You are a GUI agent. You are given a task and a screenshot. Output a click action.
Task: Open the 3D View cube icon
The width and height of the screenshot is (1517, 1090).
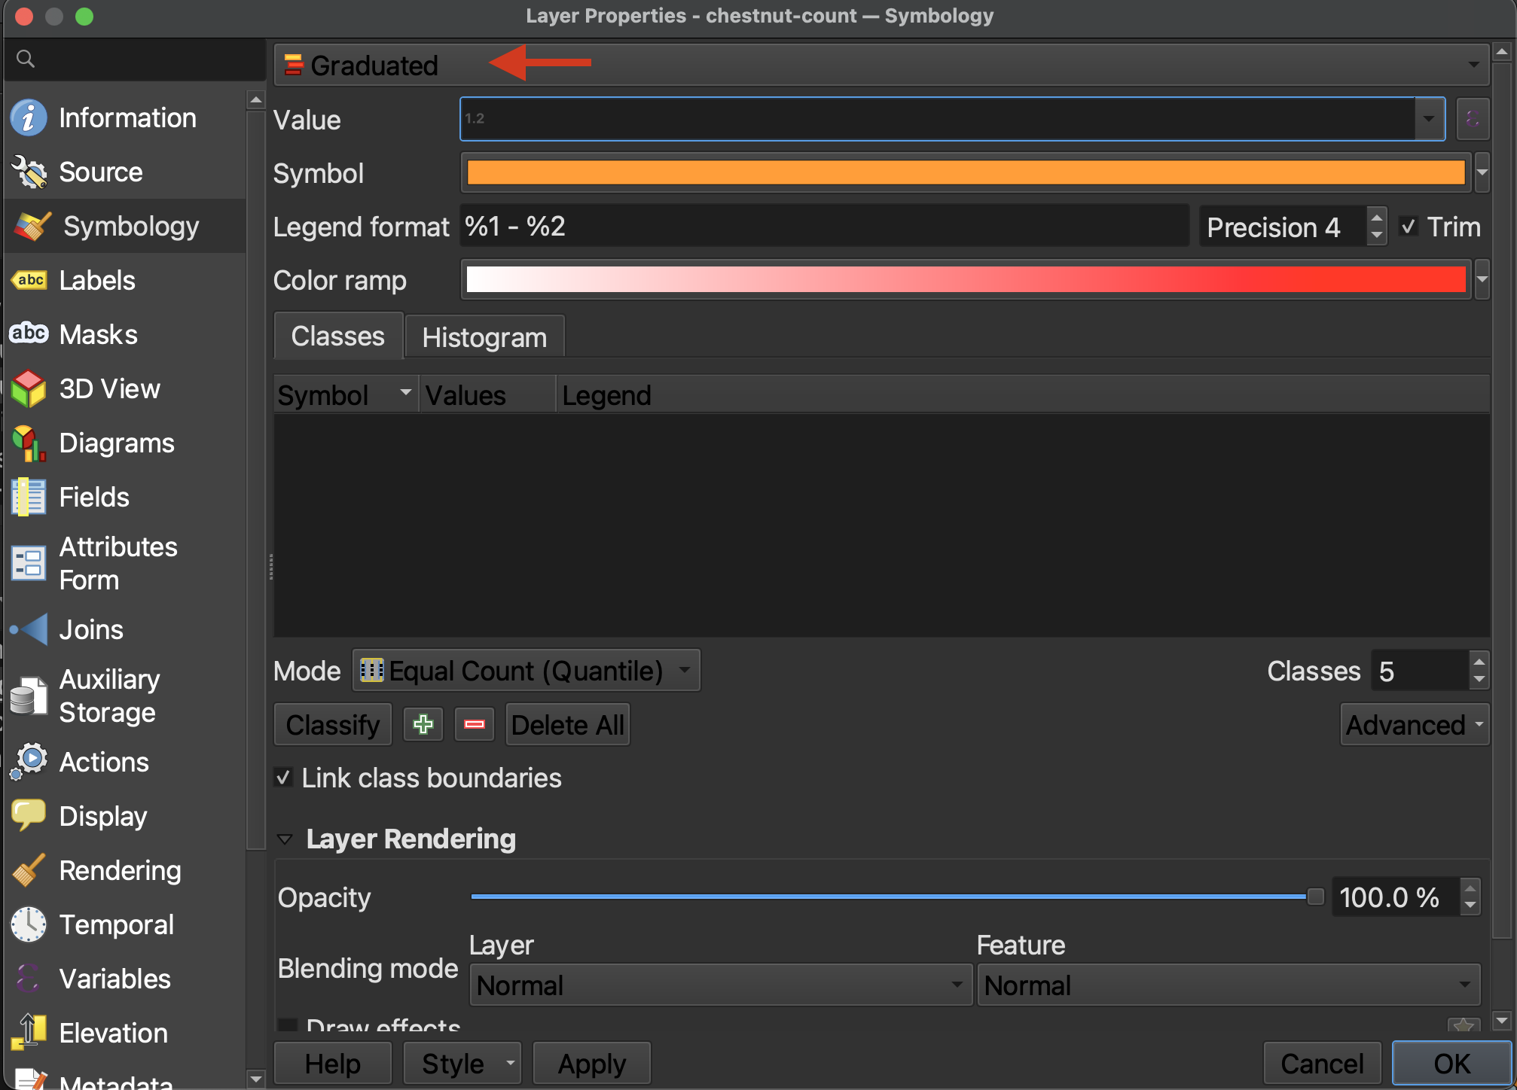point(29,389)
